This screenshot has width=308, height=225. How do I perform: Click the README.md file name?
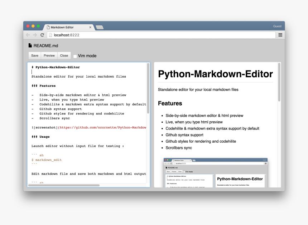46,46
